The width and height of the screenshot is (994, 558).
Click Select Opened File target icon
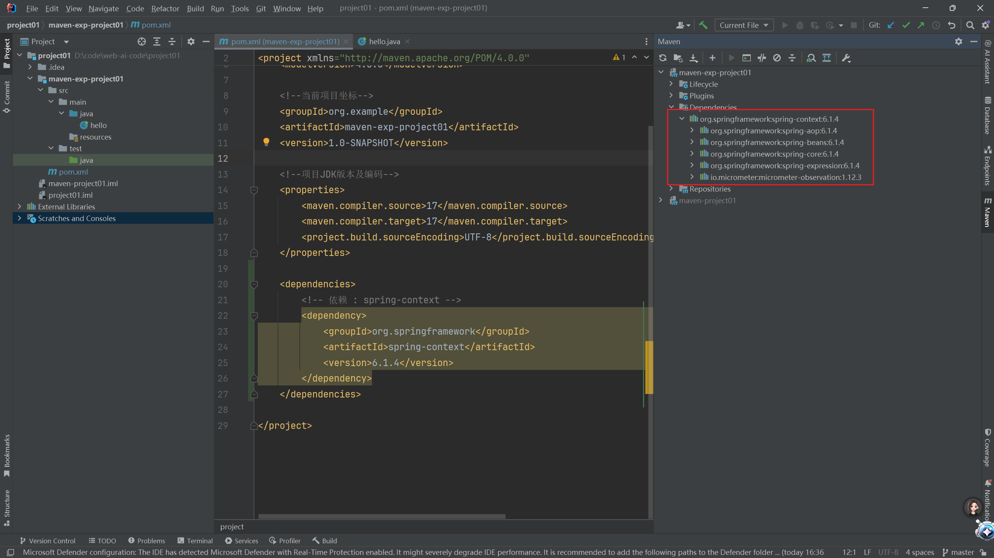click(142, 41)
